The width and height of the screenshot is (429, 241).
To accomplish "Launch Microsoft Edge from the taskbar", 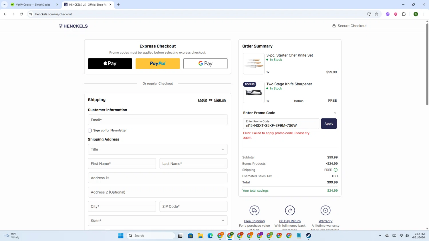I will (x=210, y=236).
